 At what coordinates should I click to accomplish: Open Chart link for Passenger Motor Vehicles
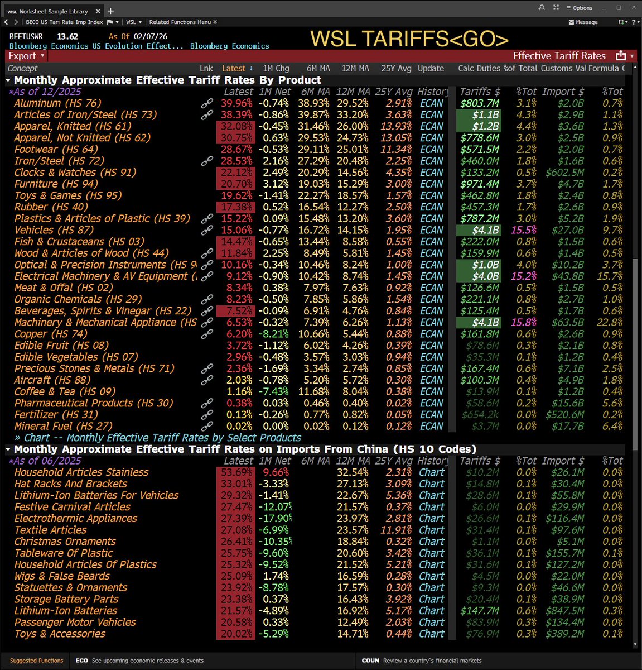tap(432, 623)
